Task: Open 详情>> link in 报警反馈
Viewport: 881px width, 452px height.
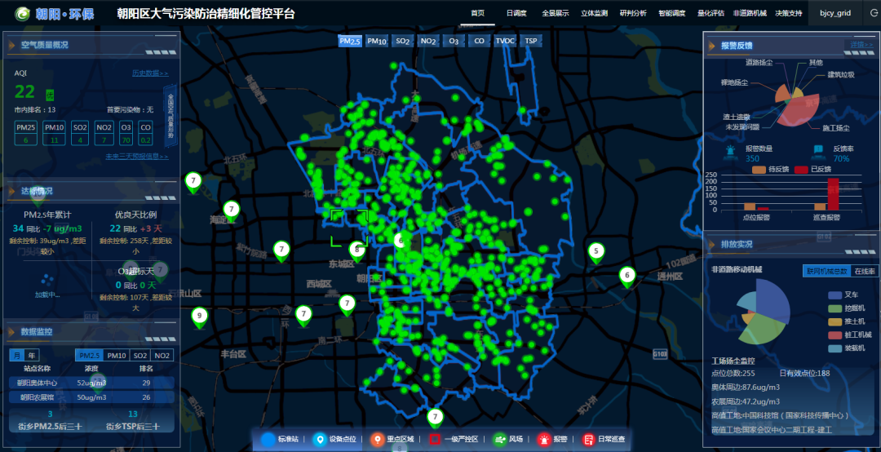Action: point(861,44)
